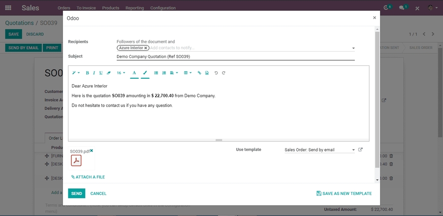This screenshot has width=443, height=216.
Task: Go to the next record arrow
Action: [433, 34]
